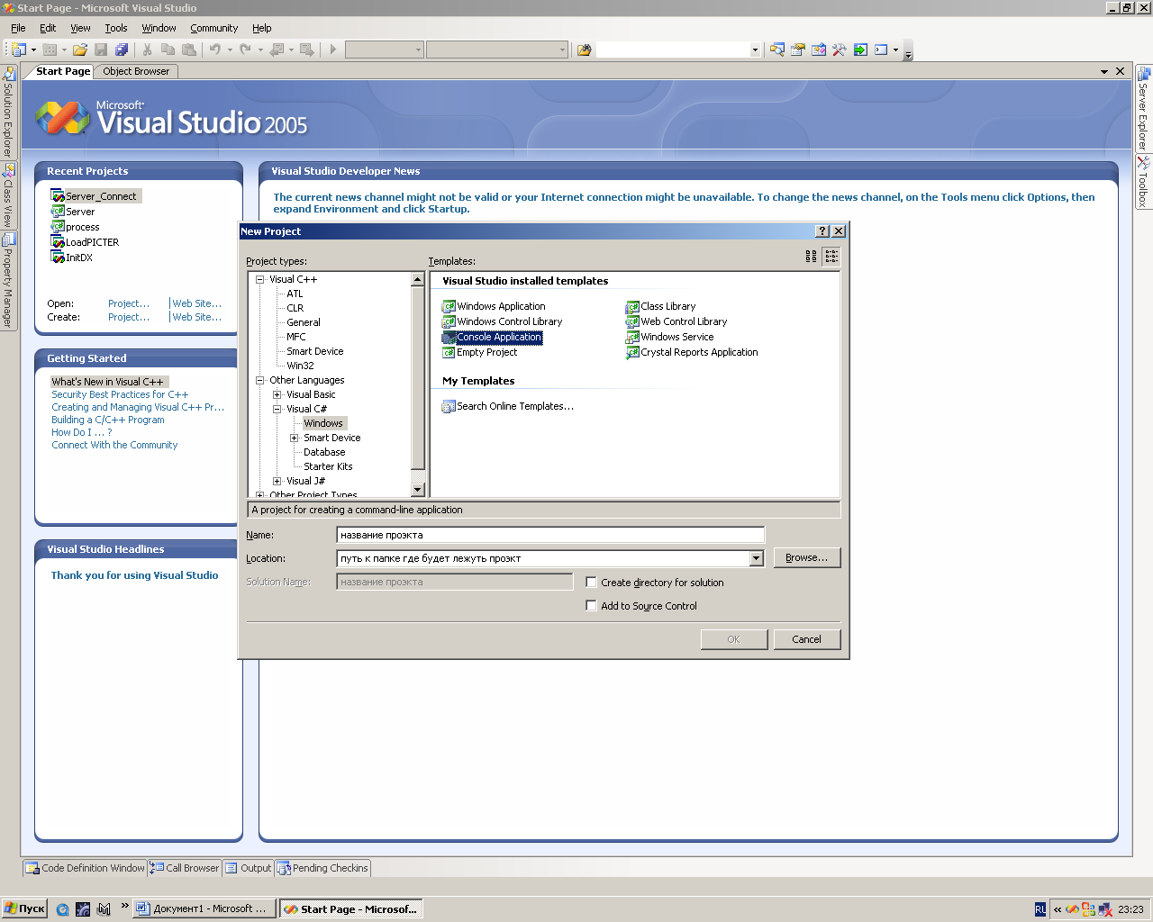Select the Console Application template
Viewport: 1153px width, 922px height.
pyautogui.click(x=492, y=337)
